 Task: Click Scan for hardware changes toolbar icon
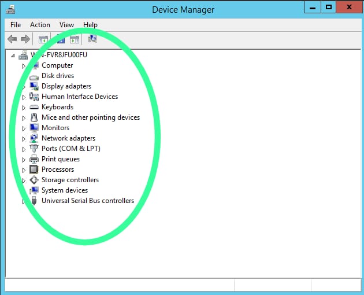click(x=92, y=39)
